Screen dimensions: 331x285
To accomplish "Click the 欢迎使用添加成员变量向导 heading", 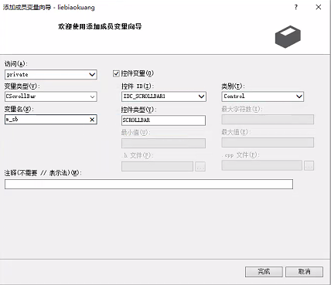I will pos(100,26).
